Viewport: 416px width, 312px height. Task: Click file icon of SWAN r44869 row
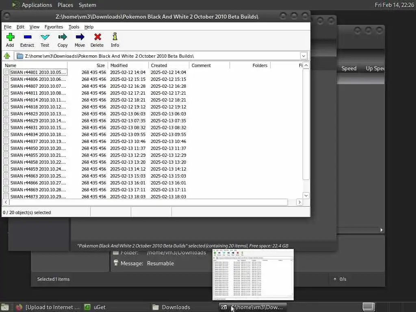[6, 189]
